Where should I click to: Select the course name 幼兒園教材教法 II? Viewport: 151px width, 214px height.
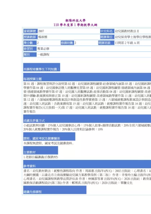pos(127,31)
